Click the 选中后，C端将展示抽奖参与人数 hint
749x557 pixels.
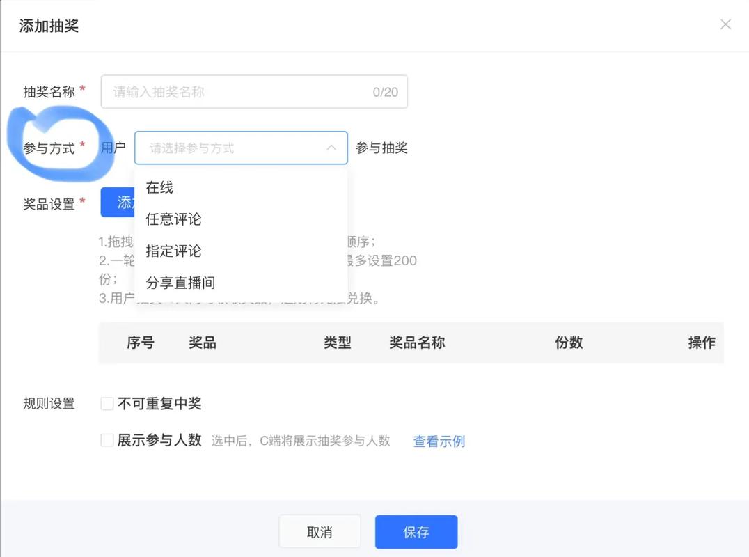pos(301,441)
